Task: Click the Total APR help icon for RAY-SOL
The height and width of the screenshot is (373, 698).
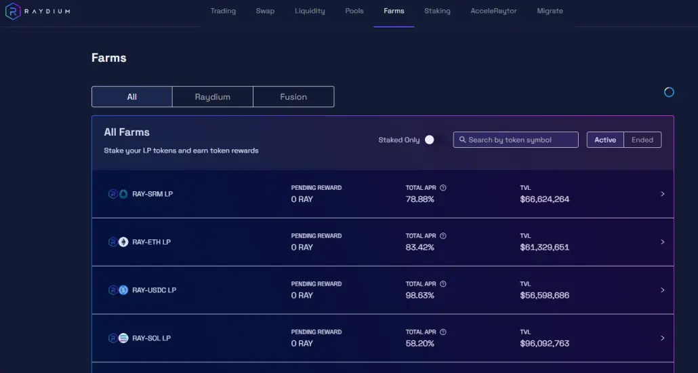Action: click(443, 332)
